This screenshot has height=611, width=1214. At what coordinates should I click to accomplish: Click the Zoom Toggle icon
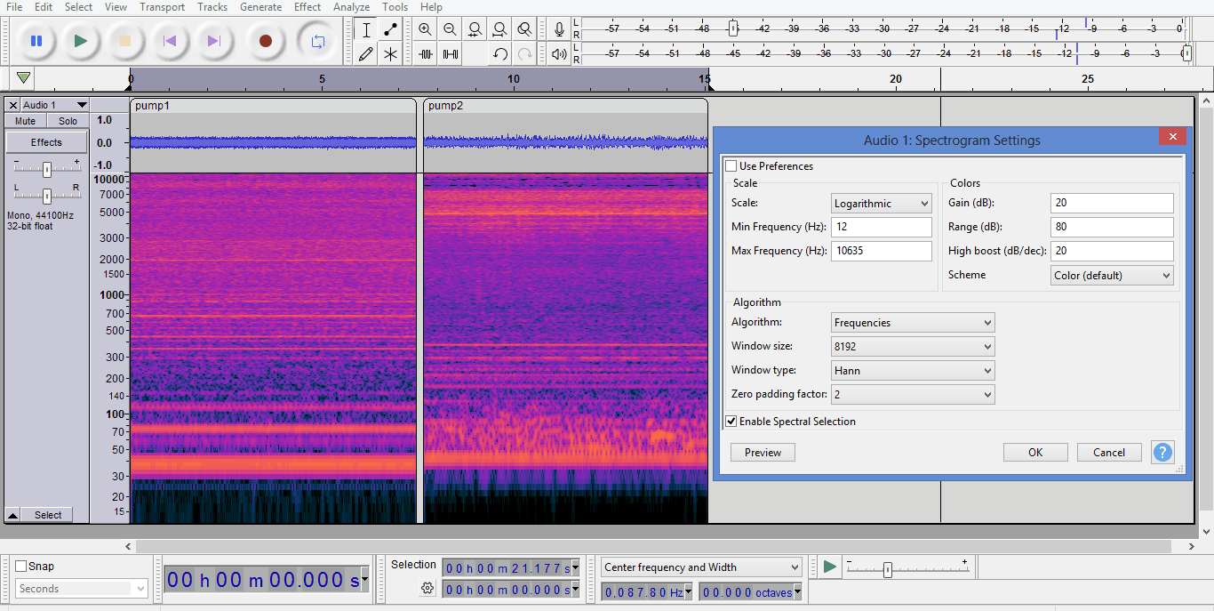tap(525, 29)
